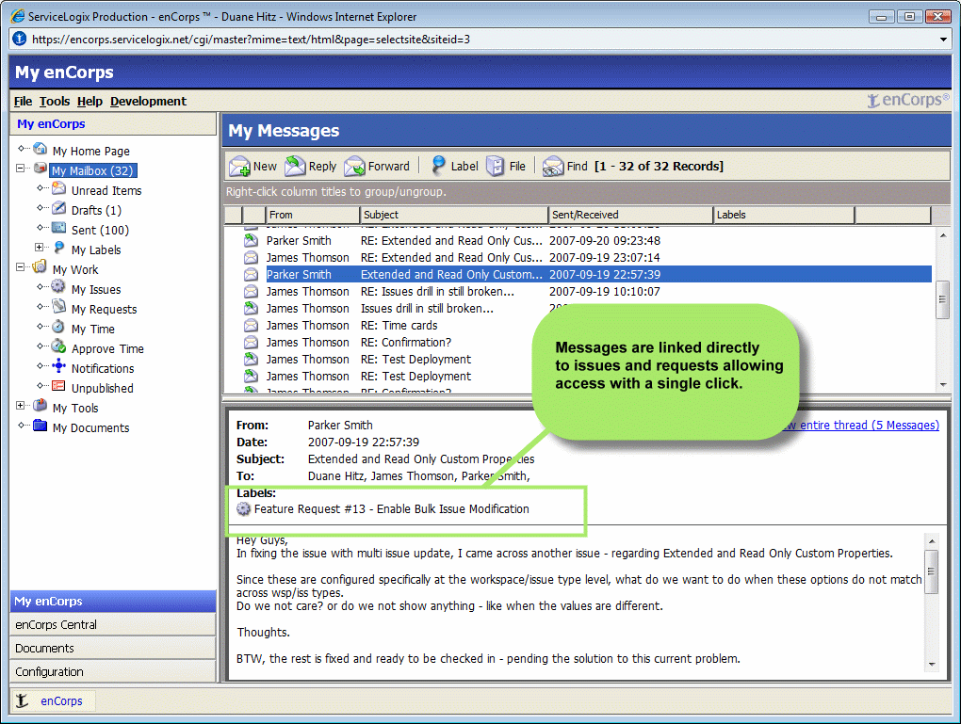
Task: Click the File toolbar icon
Action: (x=495, y=166)
